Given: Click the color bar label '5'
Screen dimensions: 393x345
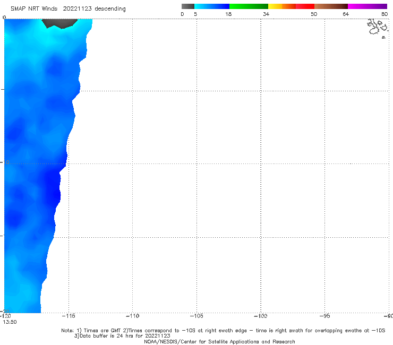Looking at the screenshot, I should pyautogui.click(x=195, y=14).
